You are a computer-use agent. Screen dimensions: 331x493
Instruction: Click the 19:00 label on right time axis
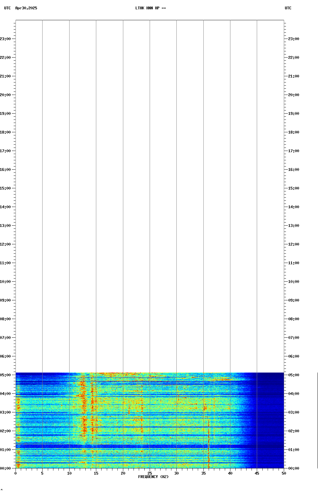(294, 114)
